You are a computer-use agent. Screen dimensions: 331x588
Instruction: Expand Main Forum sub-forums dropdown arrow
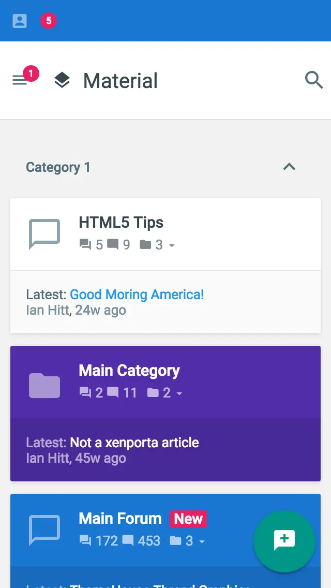pyautogui.click(x=202, y=541)
